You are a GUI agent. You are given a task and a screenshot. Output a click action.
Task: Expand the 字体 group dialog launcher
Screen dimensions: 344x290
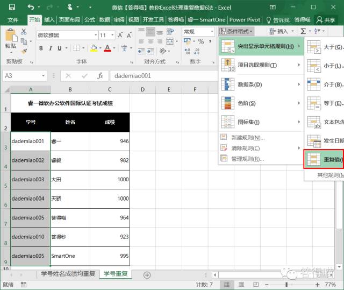[132, 62]
